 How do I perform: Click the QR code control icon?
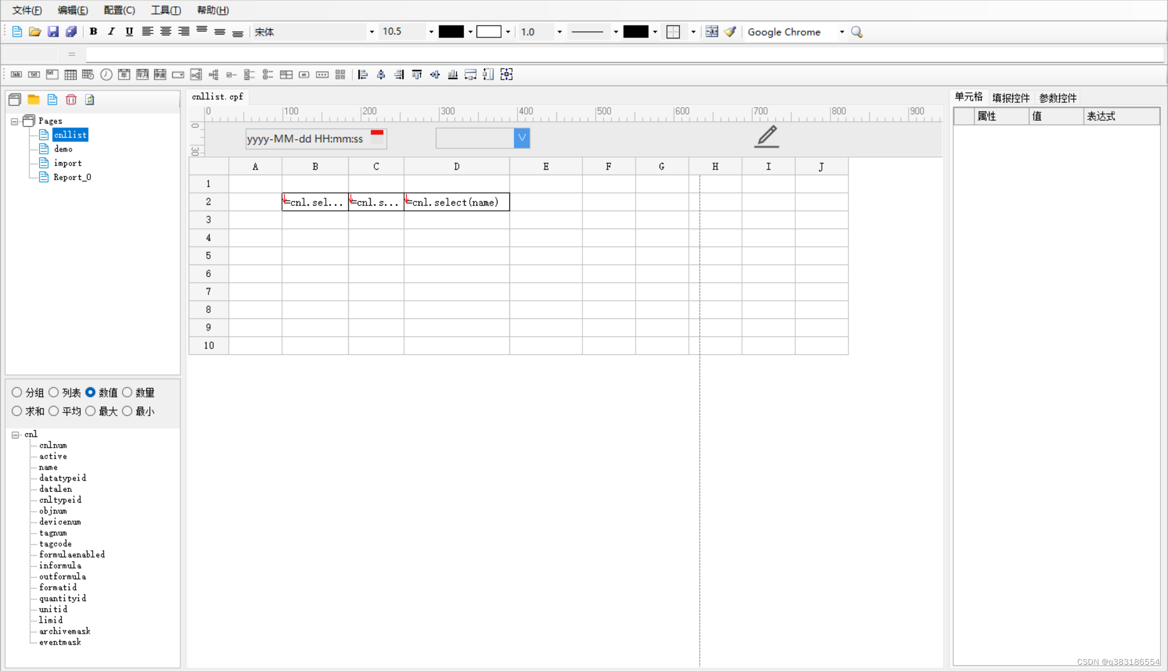(340, 74)
